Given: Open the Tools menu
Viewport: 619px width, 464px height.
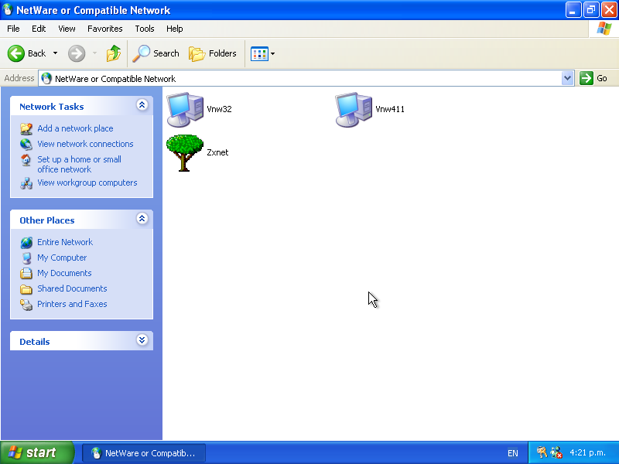Looking at the screenshot, I should [145, 29].
